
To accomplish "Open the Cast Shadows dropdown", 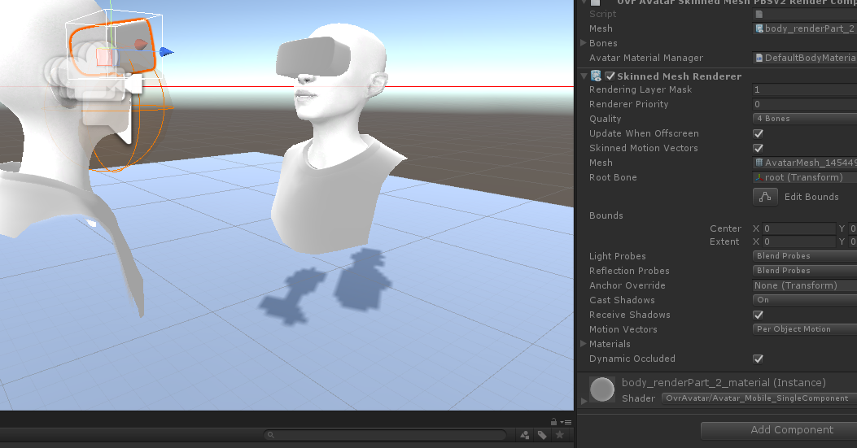I will (x=805, y=300).
